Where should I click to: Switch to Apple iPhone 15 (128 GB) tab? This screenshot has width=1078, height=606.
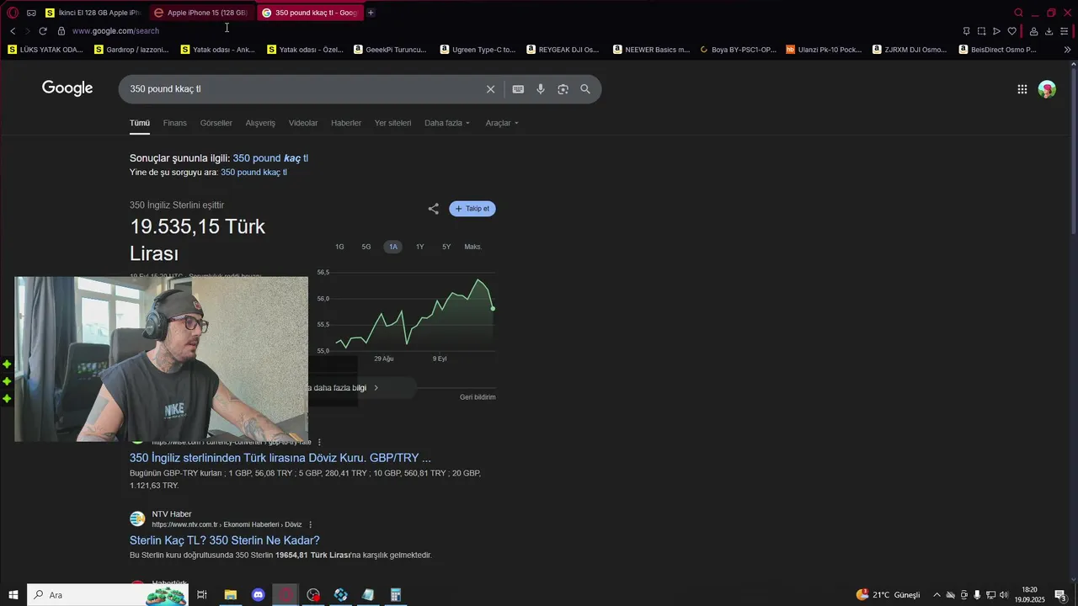[200, 13]
